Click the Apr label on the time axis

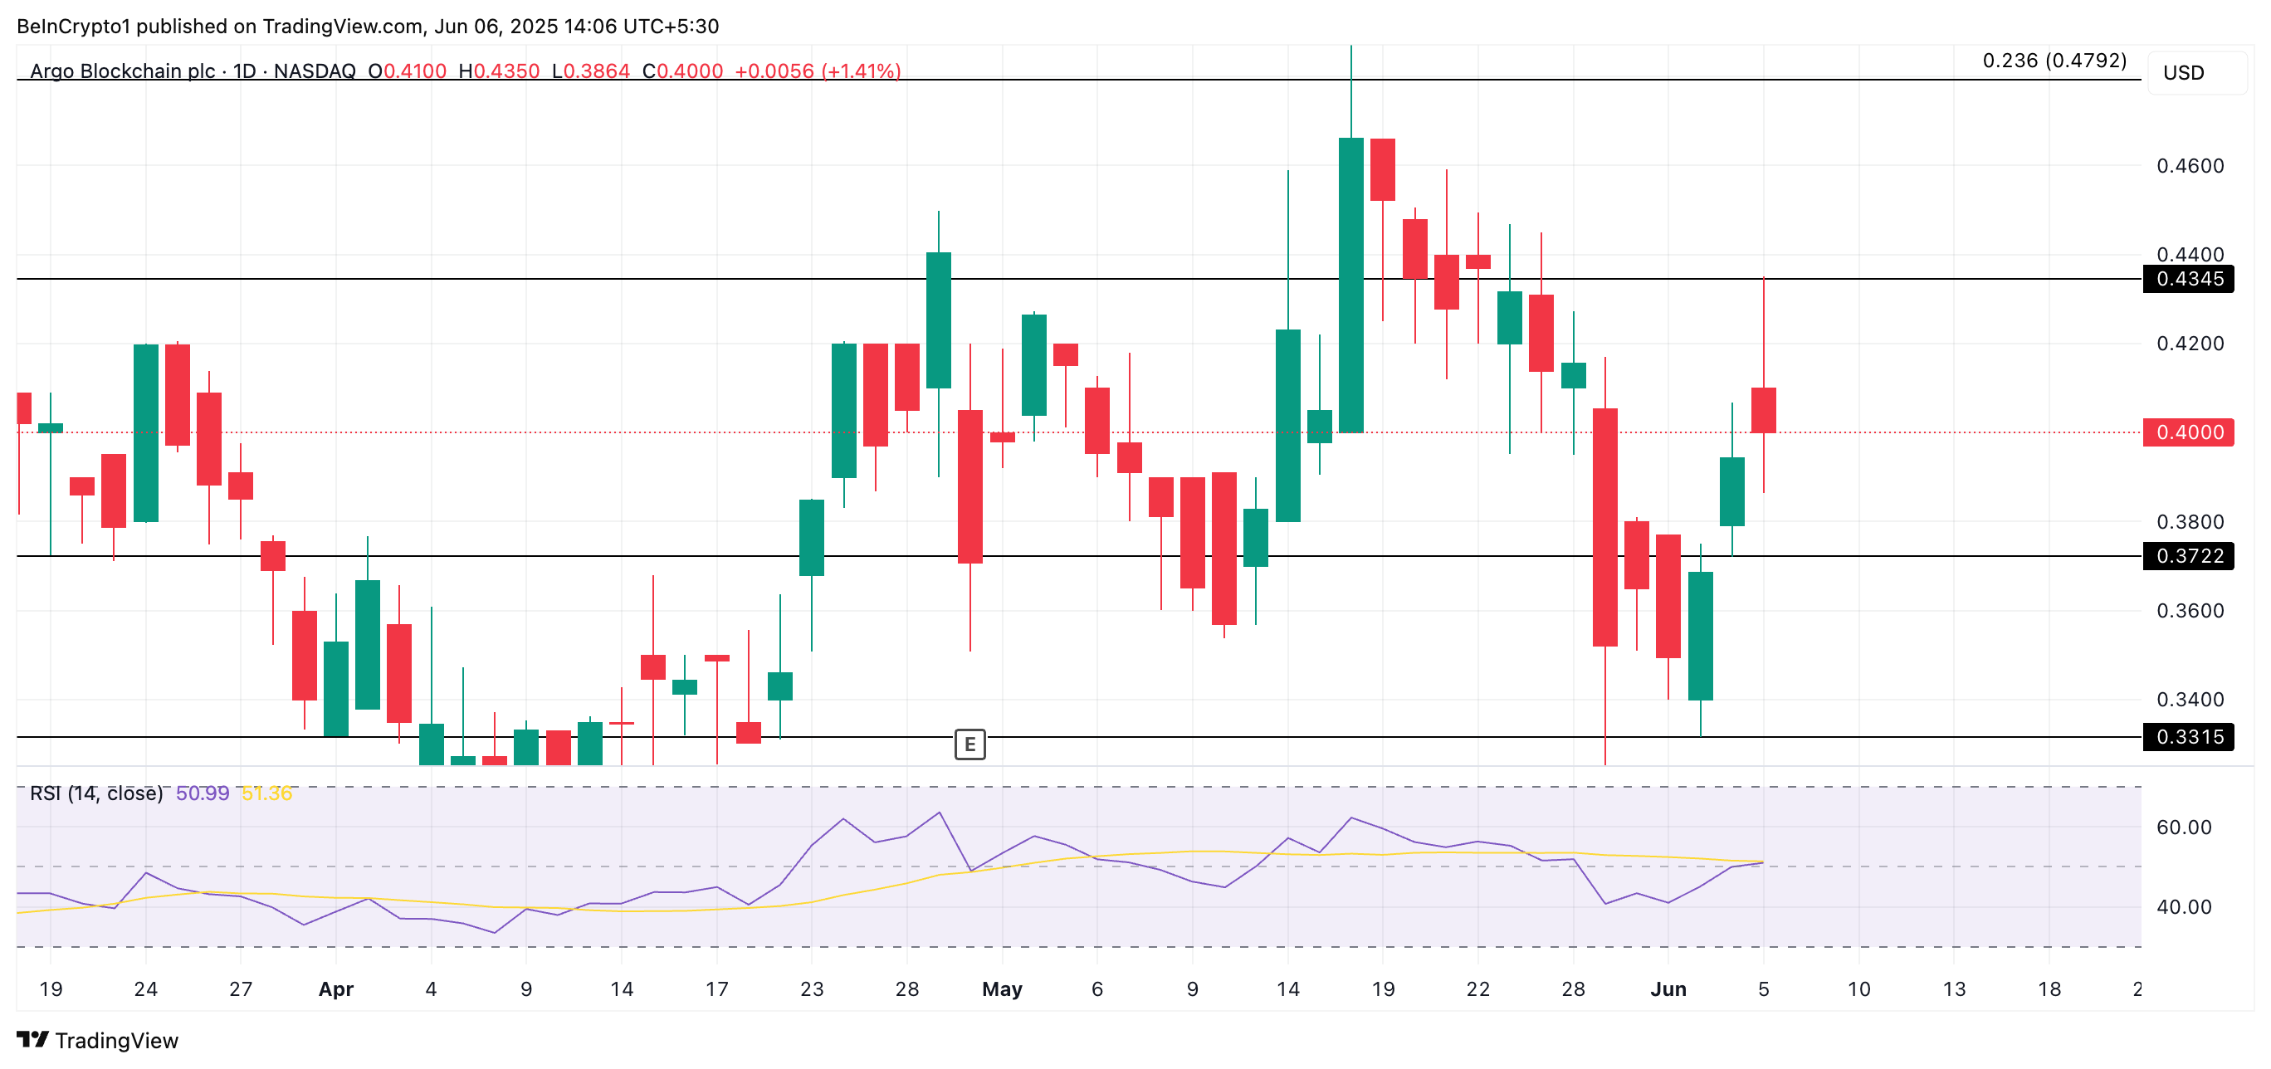click(x=336, y=988)
